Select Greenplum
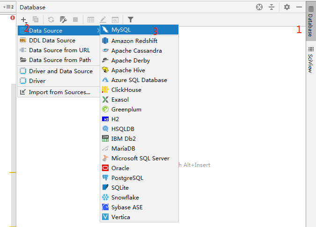This screenshot has height=227, width=316. (x=139, y=110)
